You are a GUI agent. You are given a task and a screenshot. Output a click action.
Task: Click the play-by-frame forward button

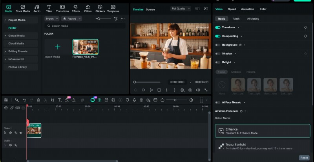tap(143, 90)
